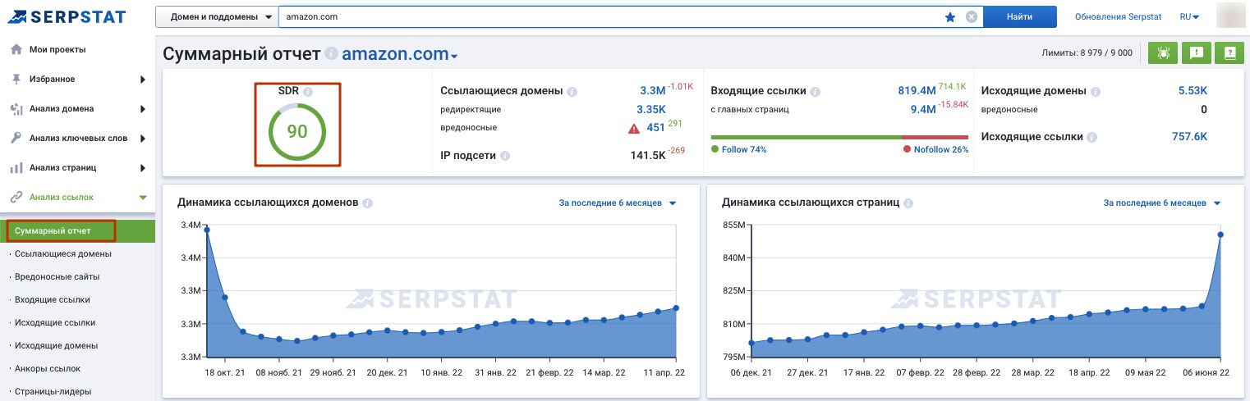Click the red warning triangle near 451
Viewport: 1250px width, 401px height.
coord(633,128)
